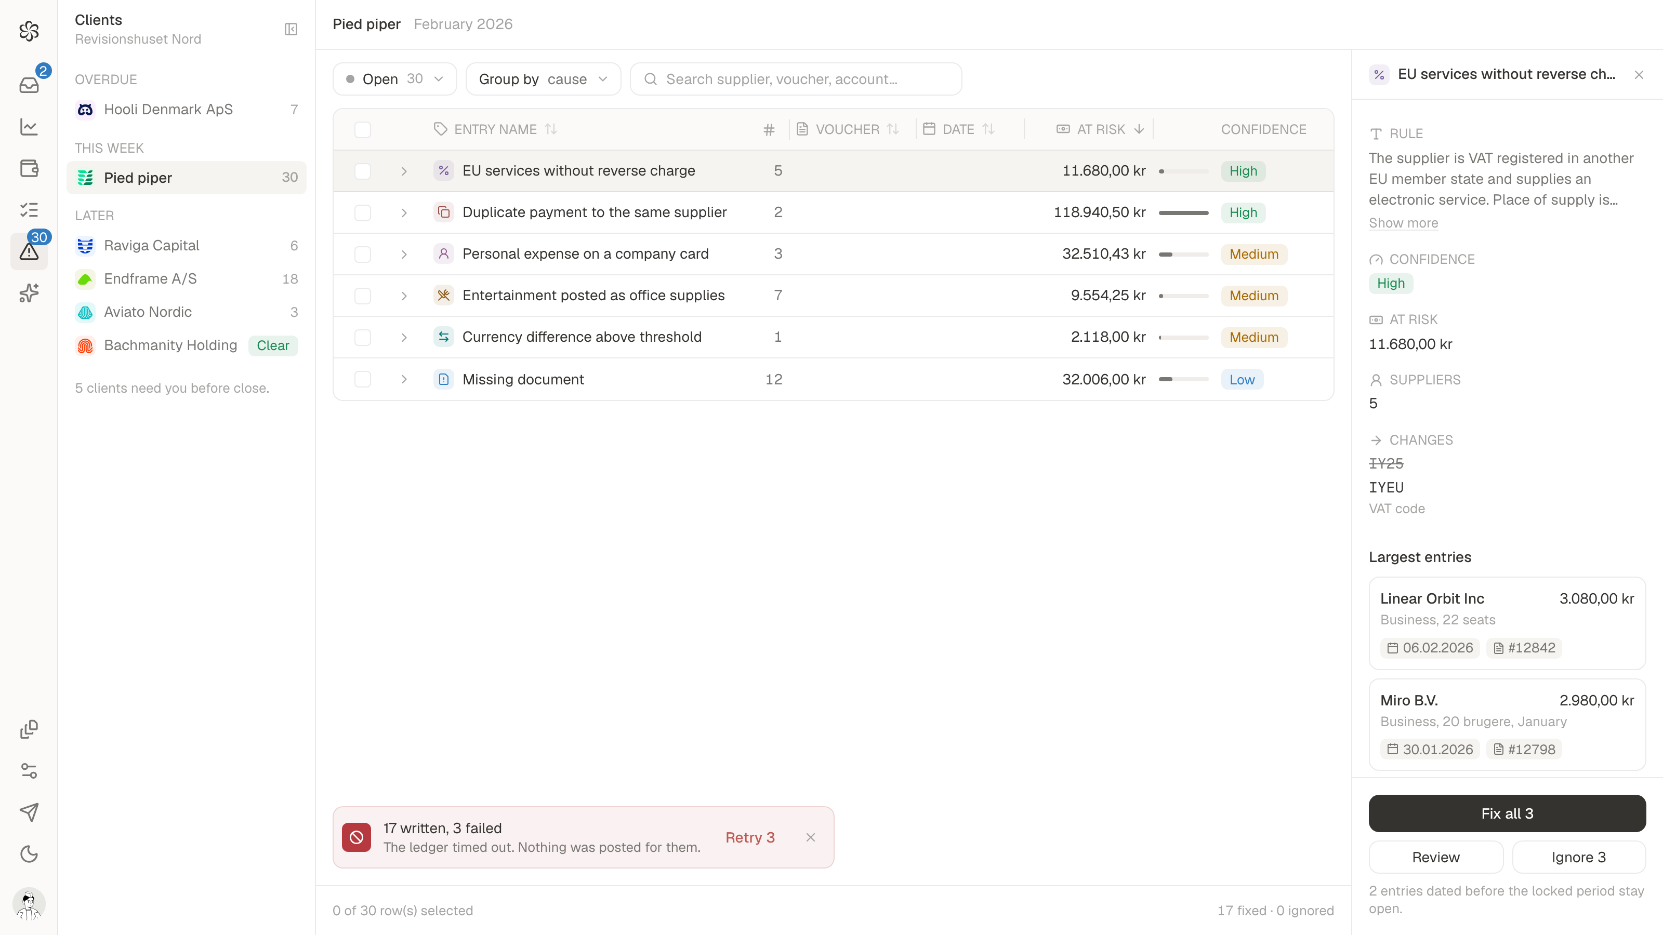Check the Duplicate payment to the same supplier row
Image resolution: width=1663 pixels, height=935 pixels.
pos(363,213)
